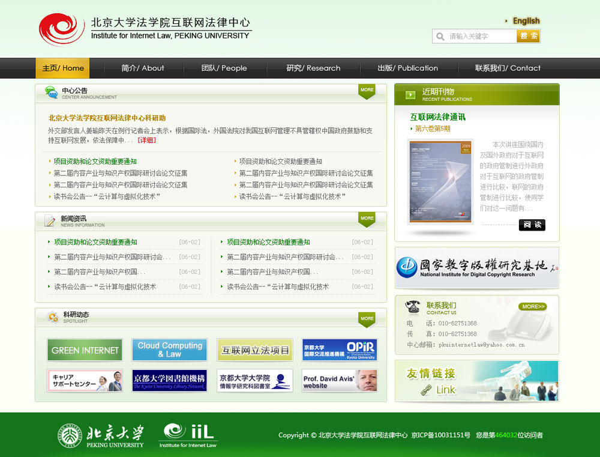
Task: Click the 阅读 read button under the journal intro
Action: pos(532,225)
